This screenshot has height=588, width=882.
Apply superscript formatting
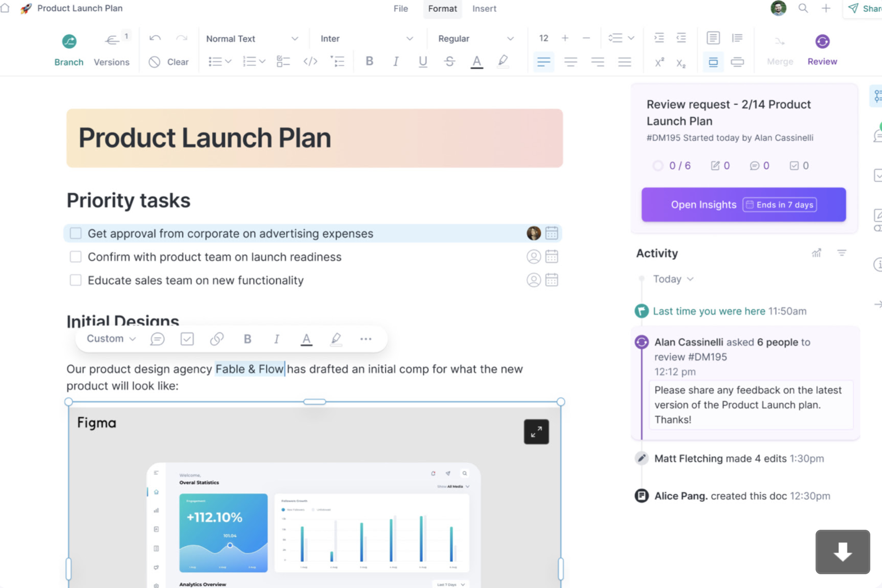pos(659,62)
